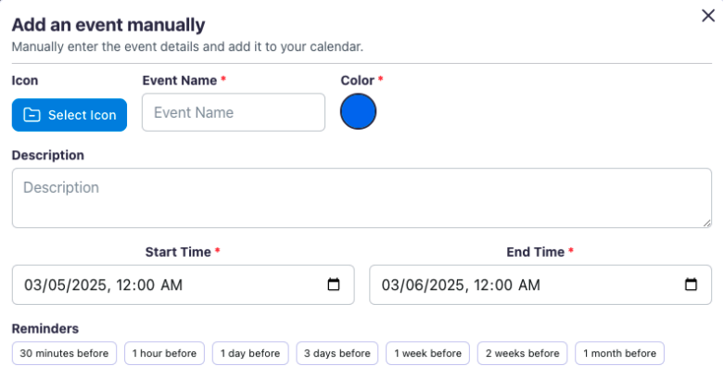Focus the Event Name text field
This screenshot has height=379, width=724.
point(234,112)
